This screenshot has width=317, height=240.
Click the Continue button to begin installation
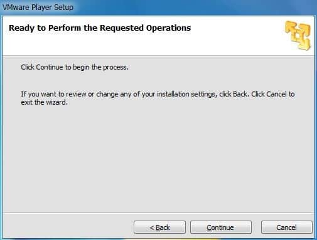[221, 227]
